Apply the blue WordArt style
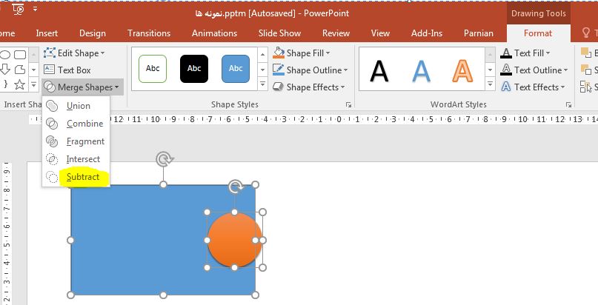This screenshot has height=305, width=598. (x=421, y=71)
